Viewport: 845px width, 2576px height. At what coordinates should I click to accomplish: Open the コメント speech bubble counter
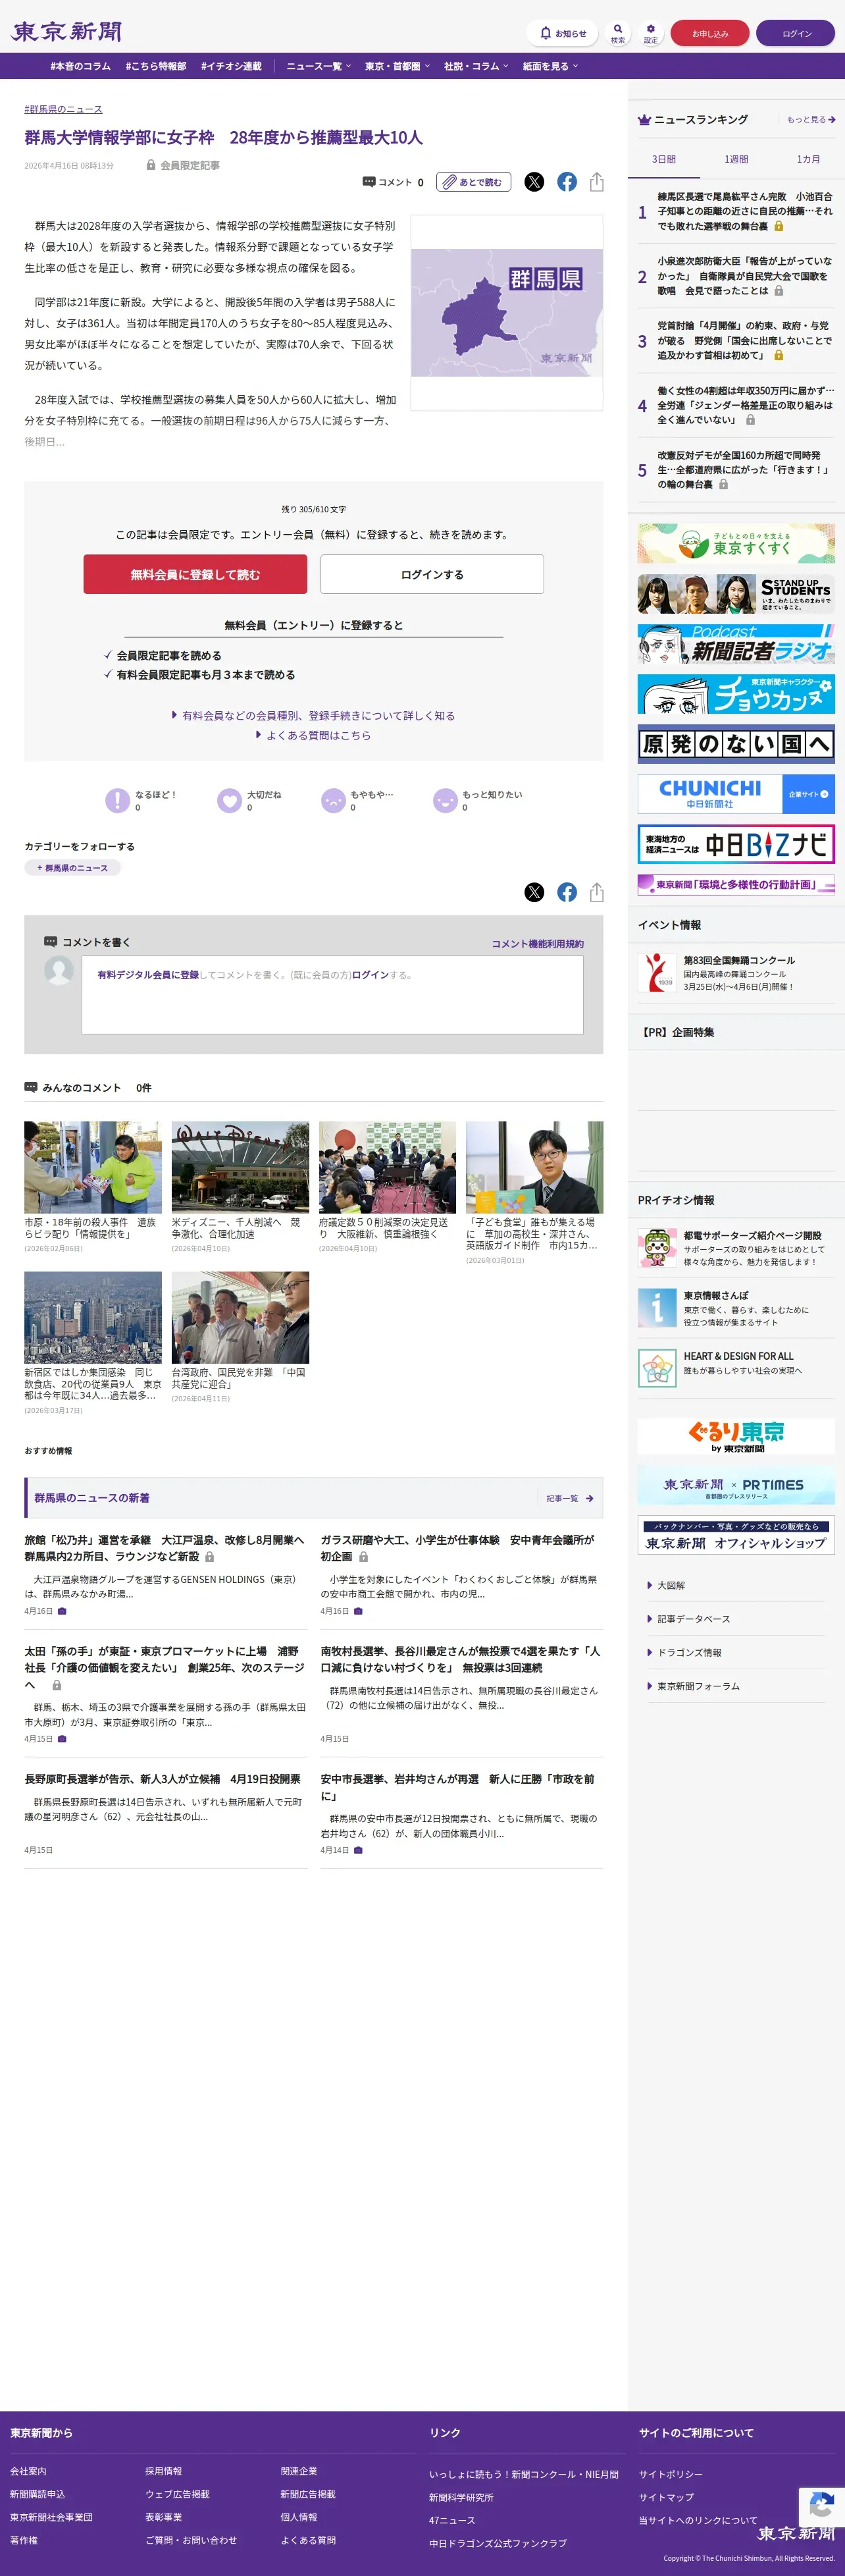point(393,182)
